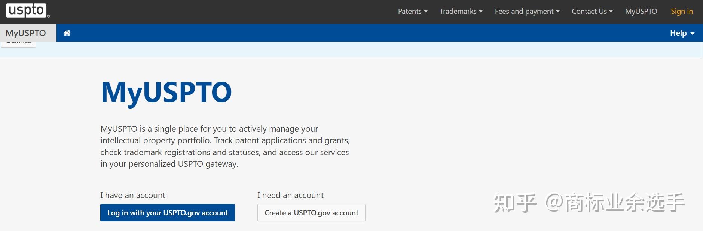This screenshot has height=231, width=703.
Task: Click the large MyUSPTO heading
Action: point(166,92)
